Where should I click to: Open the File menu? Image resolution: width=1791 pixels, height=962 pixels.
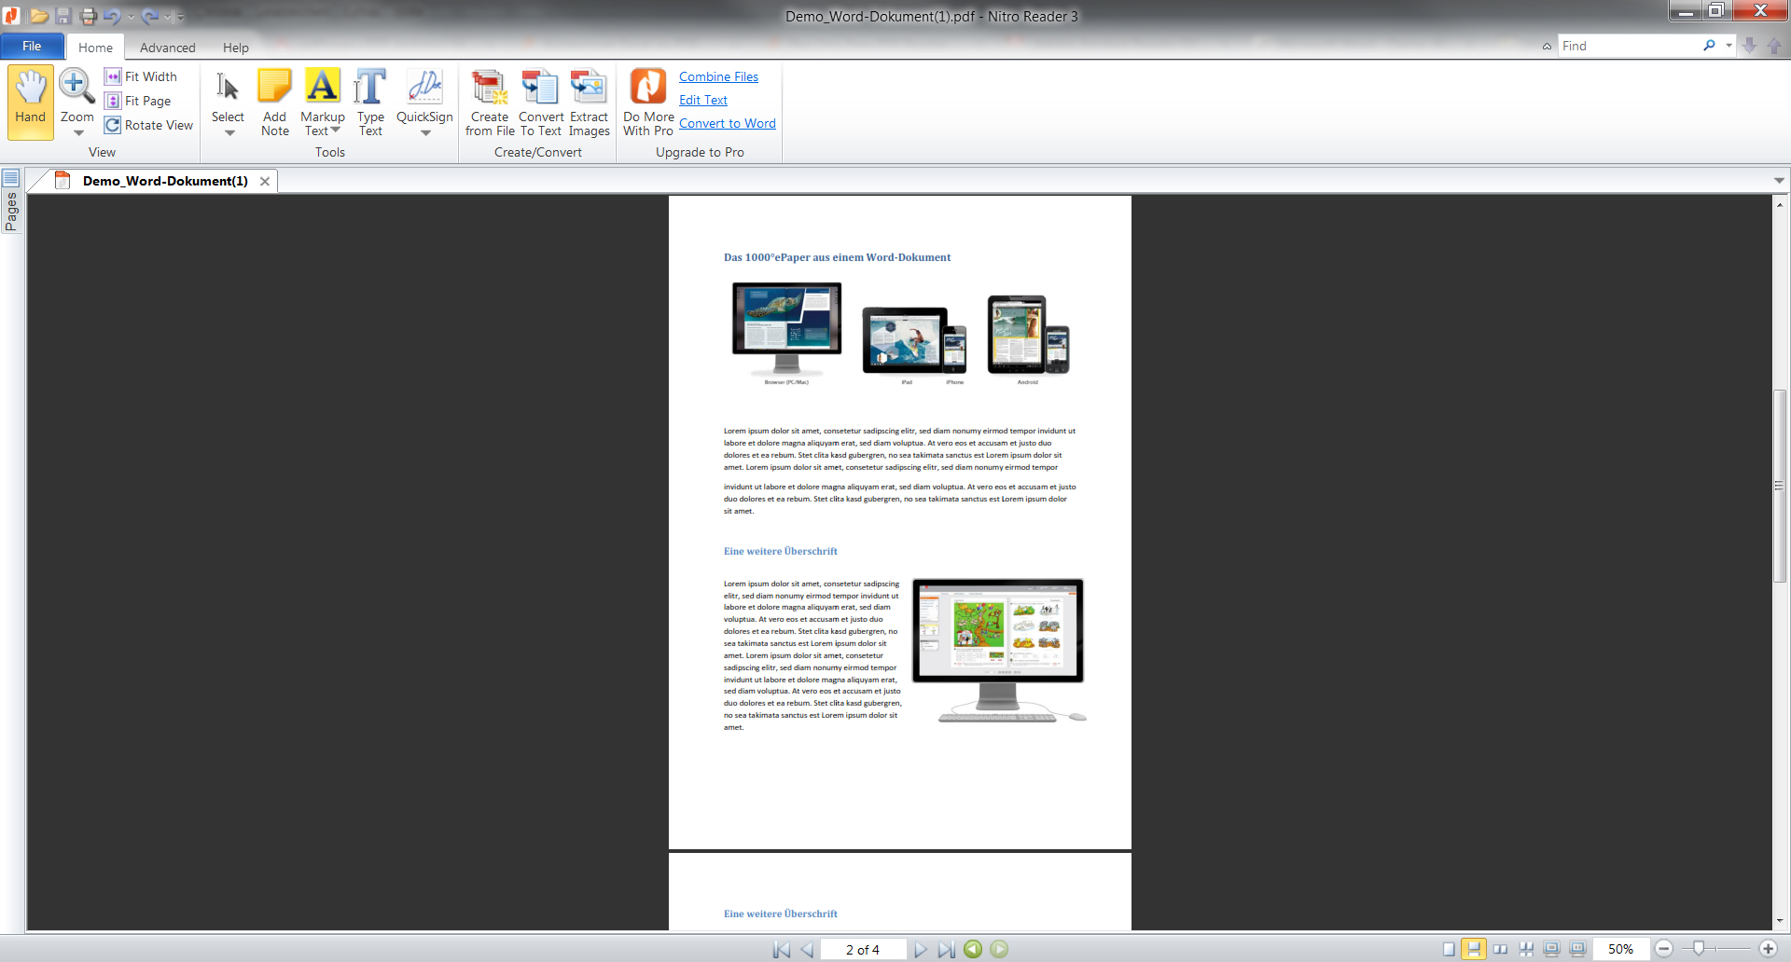[x=32, y=47]
